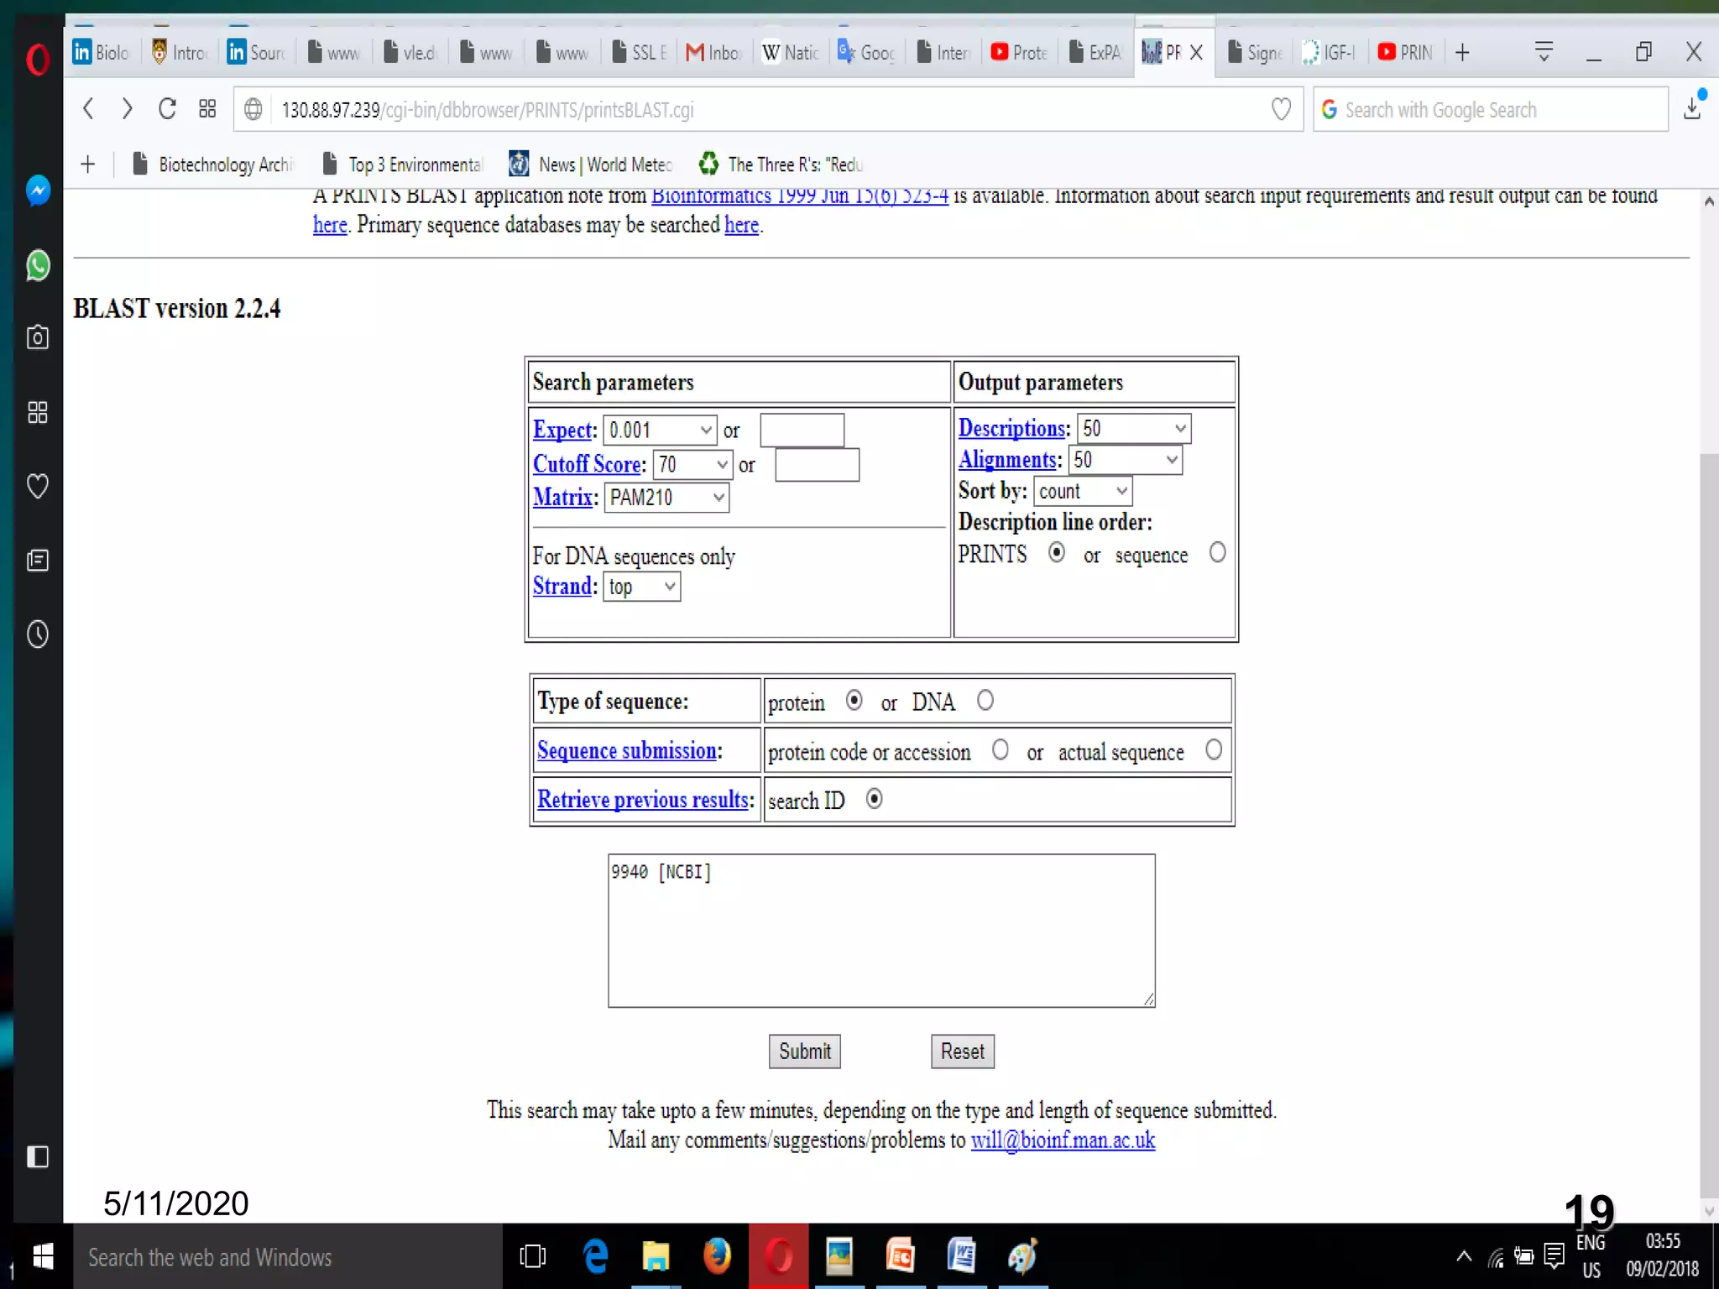The height and width of the screenshot is (1289, 1719).
Task: Open the Matrix PAM210 dropdown
Action: [666, 498]
